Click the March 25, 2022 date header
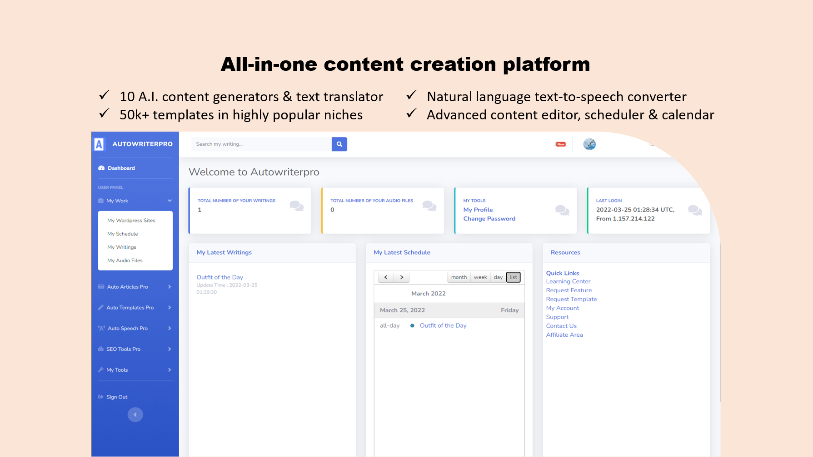This screenshot has height=457, width=813. [x=402, y=310]
